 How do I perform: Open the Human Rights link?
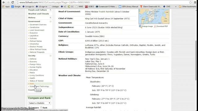36,67
